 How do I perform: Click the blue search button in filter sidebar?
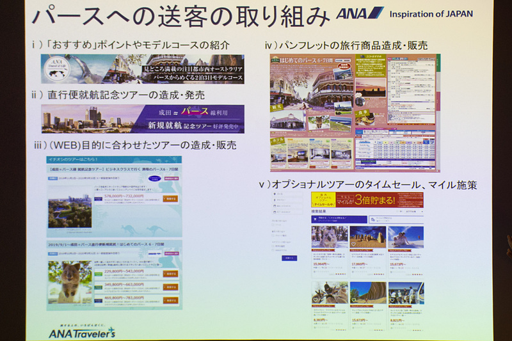tap(289, 258)
